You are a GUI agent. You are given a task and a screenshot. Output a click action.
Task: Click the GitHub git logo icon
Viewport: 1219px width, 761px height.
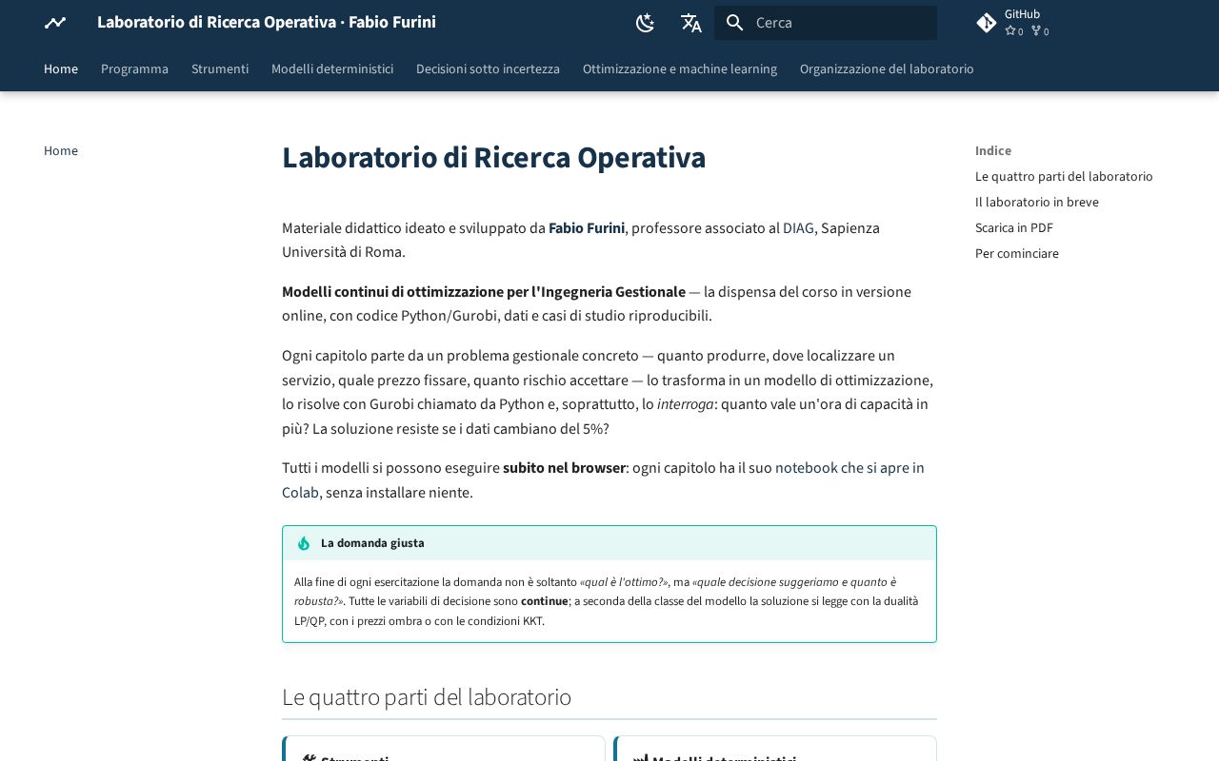click(987, 23)
